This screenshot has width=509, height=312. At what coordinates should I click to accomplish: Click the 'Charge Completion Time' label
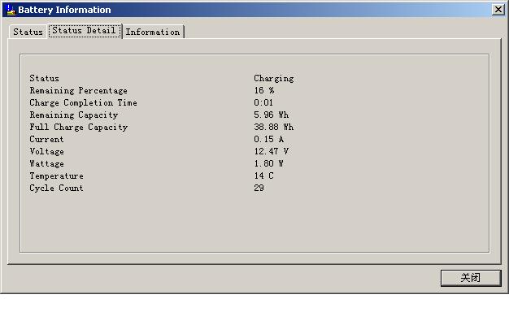(83, 103)
